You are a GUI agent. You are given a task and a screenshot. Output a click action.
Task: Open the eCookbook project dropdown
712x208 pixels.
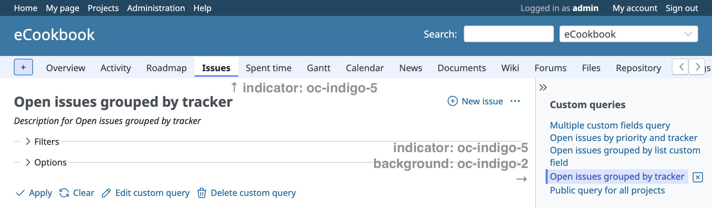coord(628,34)
